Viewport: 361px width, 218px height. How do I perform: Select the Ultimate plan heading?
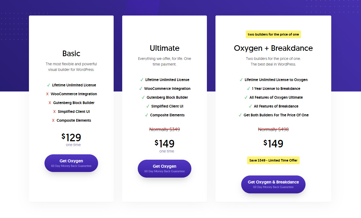164,48
